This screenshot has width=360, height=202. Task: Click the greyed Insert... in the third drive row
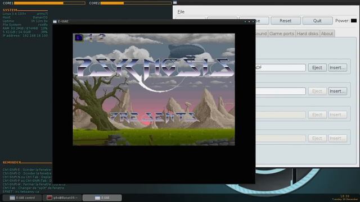[337, 114]
